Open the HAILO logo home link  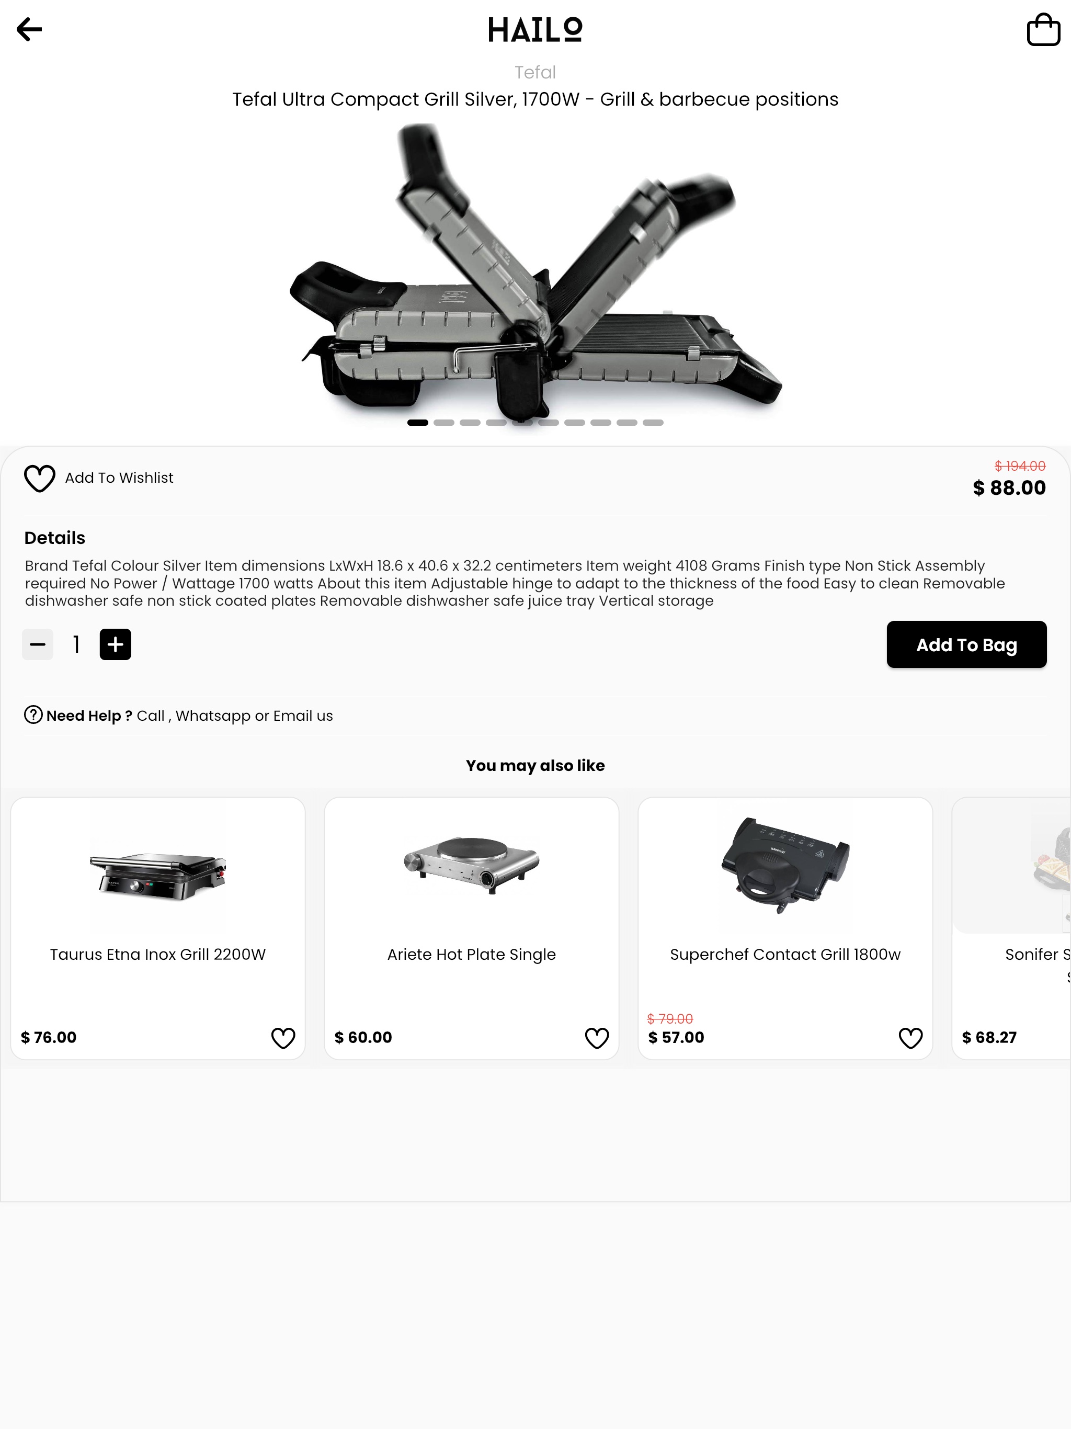[535, 30]
